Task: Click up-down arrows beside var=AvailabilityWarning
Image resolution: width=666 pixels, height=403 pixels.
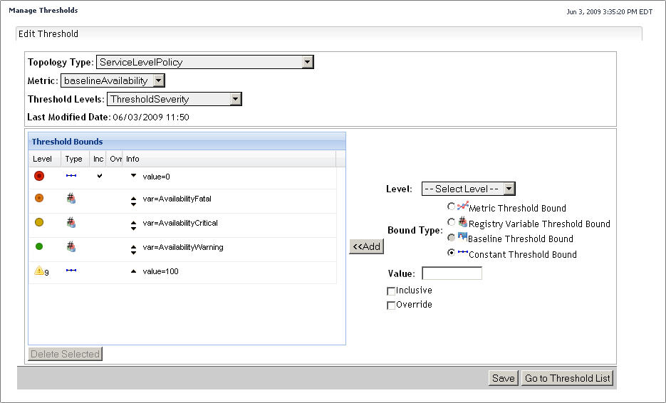Action: [x=133, y=250]
